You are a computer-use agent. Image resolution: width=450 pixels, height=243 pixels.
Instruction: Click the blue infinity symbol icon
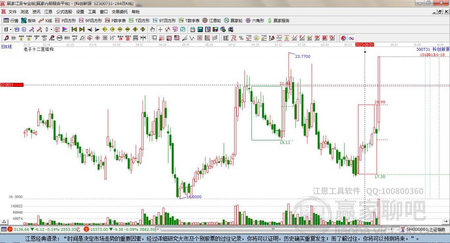[351, 38]
